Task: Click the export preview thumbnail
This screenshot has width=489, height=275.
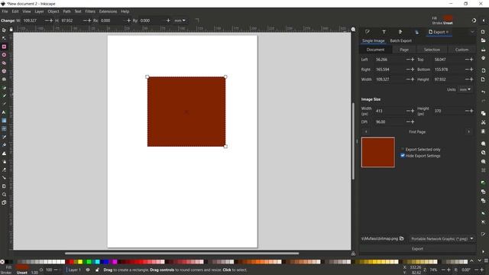Action: click(x=378, y=152)
